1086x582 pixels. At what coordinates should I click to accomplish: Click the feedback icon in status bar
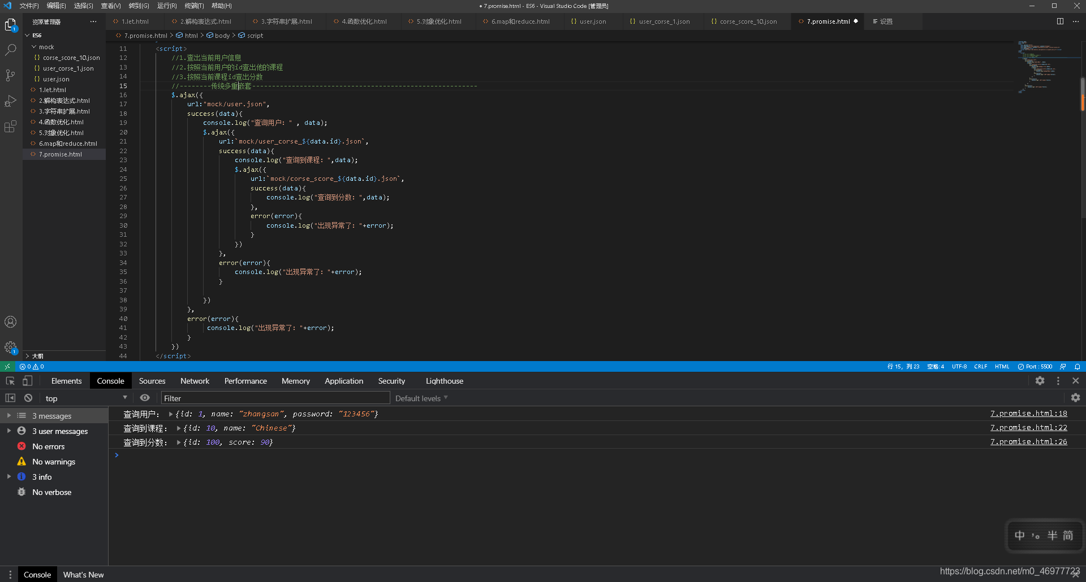point(1063,367)
